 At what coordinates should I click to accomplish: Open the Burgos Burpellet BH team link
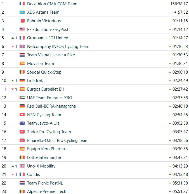click(46, 89)
